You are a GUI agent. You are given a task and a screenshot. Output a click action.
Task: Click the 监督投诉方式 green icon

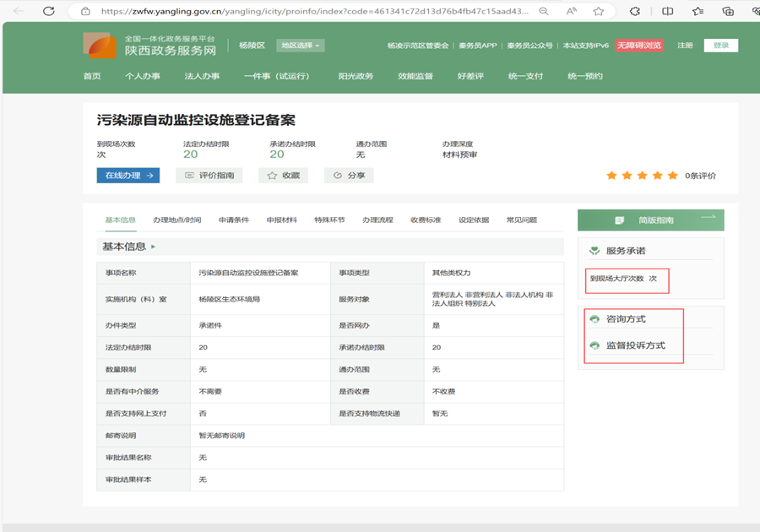coord(594,345)
